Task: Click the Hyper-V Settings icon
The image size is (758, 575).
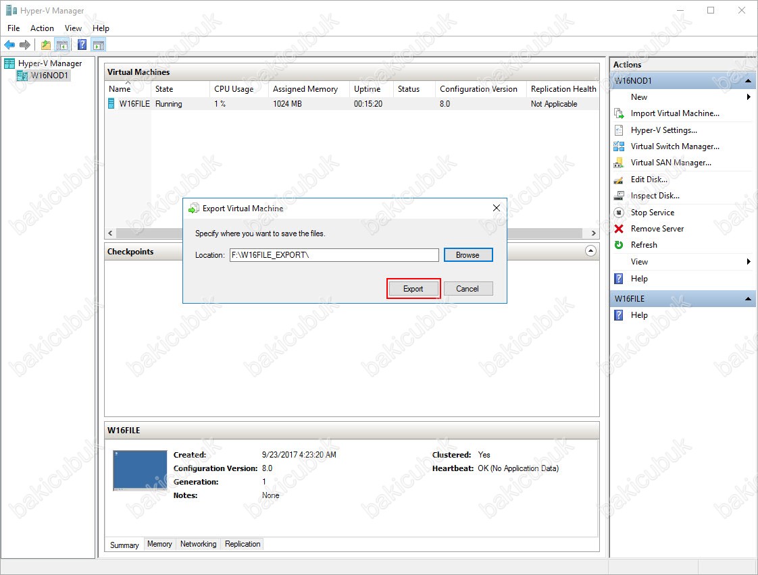Action: coord(619,130)
